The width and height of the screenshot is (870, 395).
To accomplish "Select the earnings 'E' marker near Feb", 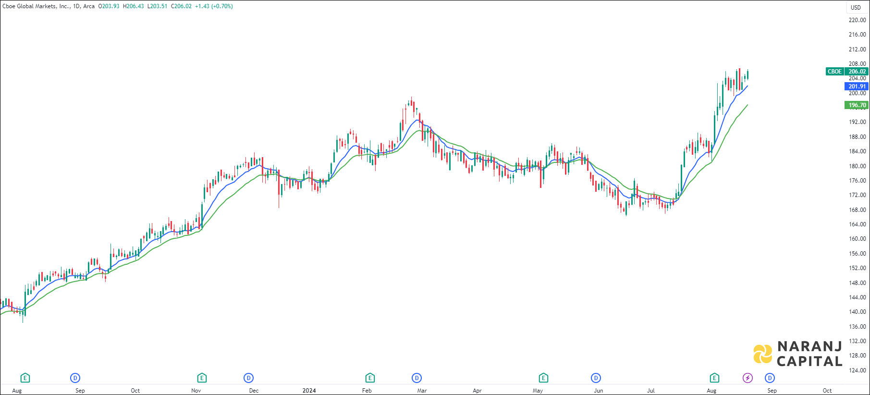I will pos(369,378).
